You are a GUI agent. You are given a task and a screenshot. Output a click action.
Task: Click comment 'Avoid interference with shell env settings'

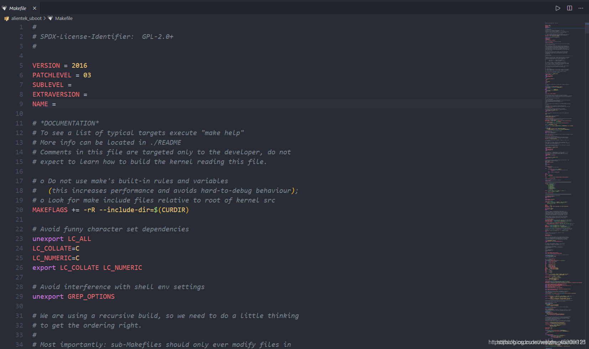[119, 287]
